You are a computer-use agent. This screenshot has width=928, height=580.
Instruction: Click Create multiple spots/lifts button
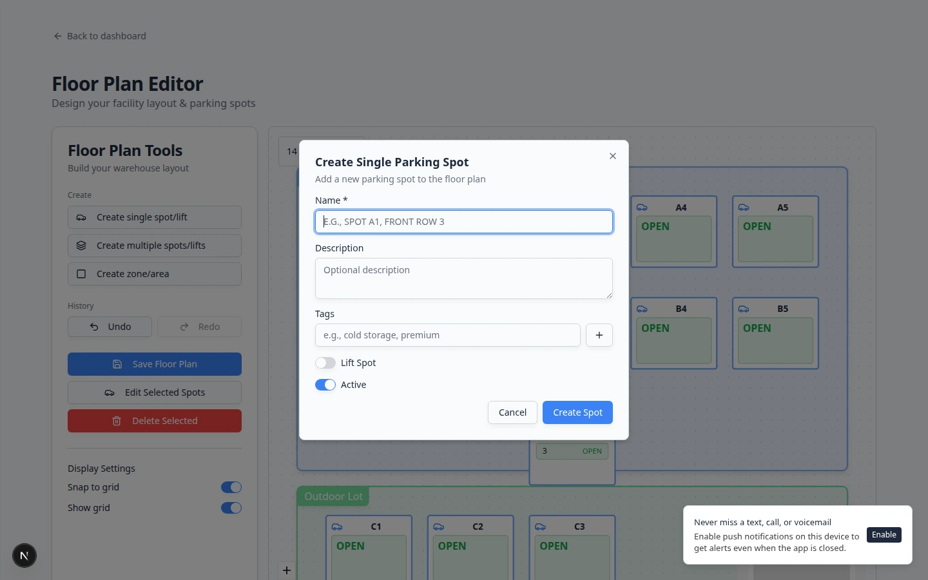pyautogui.click(x=155, y=246)
